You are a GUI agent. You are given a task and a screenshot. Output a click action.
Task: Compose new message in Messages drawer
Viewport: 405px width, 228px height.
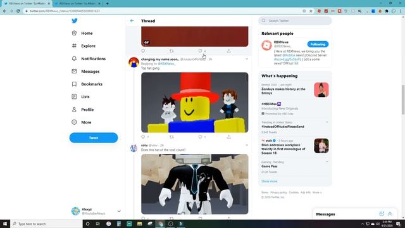(382, 214)
